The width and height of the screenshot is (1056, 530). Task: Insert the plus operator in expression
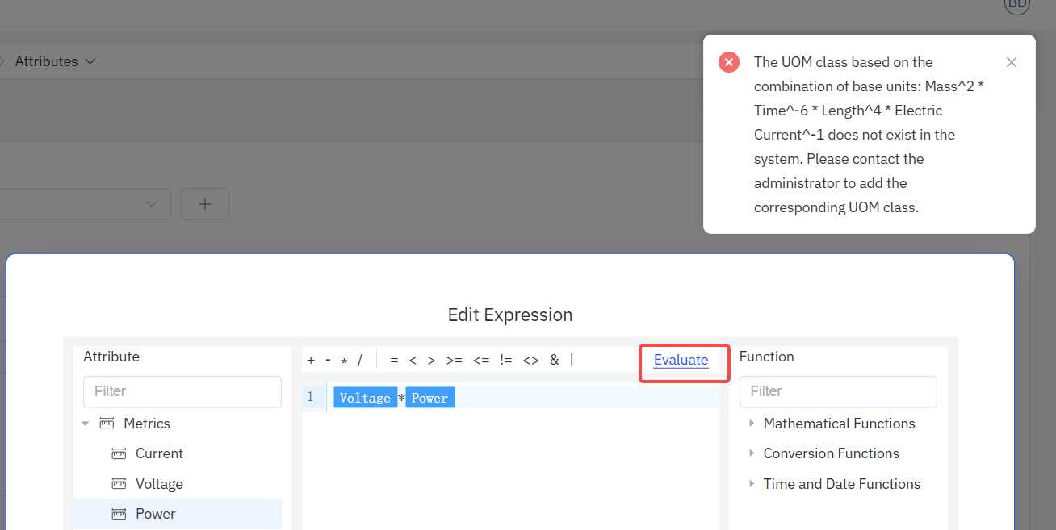[311, 360]
